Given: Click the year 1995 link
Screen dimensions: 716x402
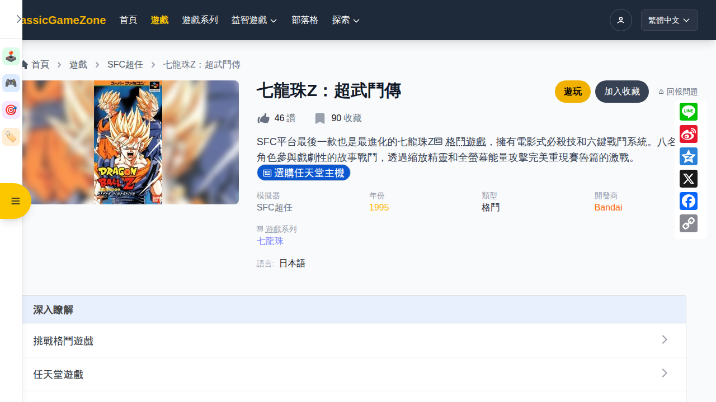Looking at the screenshot, I should pyautogui.click(x=379, y=208).
